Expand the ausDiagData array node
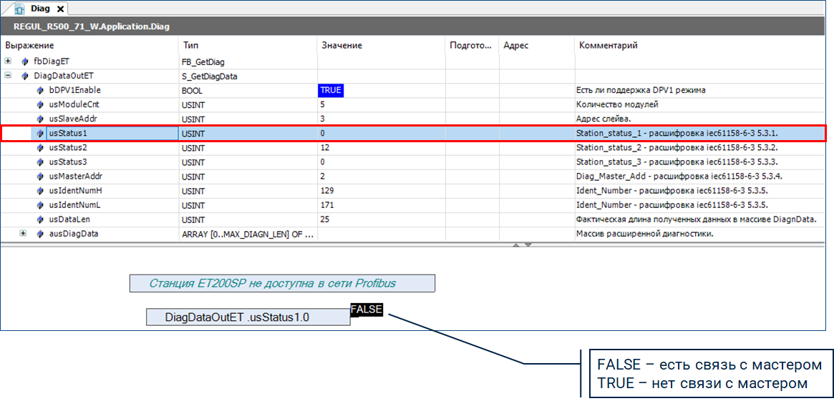 click(23, 234)
